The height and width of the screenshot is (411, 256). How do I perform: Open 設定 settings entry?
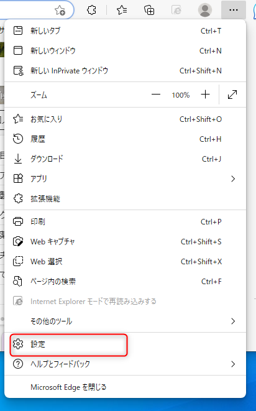126,344
